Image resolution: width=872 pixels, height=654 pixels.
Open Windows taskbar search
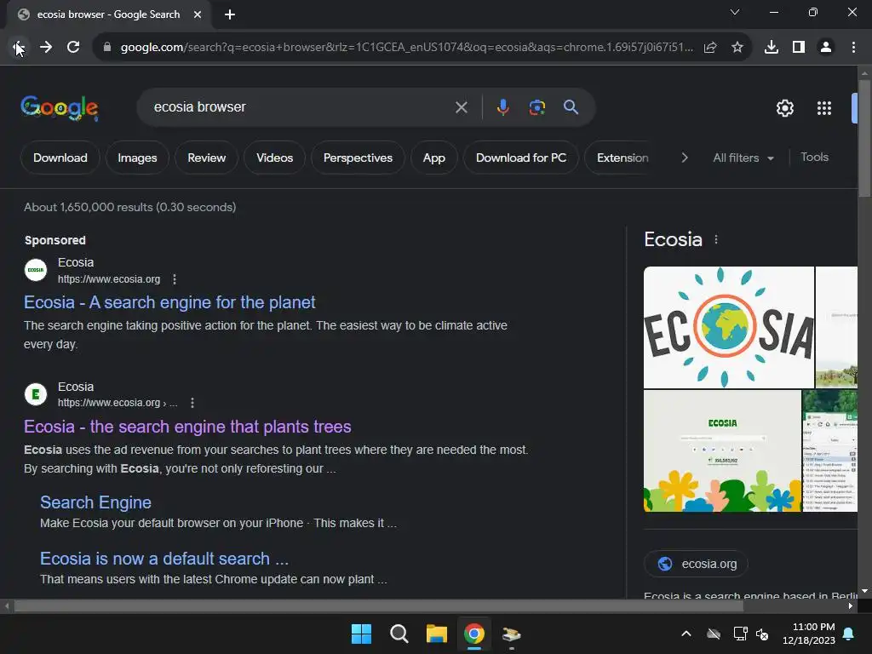click(x=399, y=634)
